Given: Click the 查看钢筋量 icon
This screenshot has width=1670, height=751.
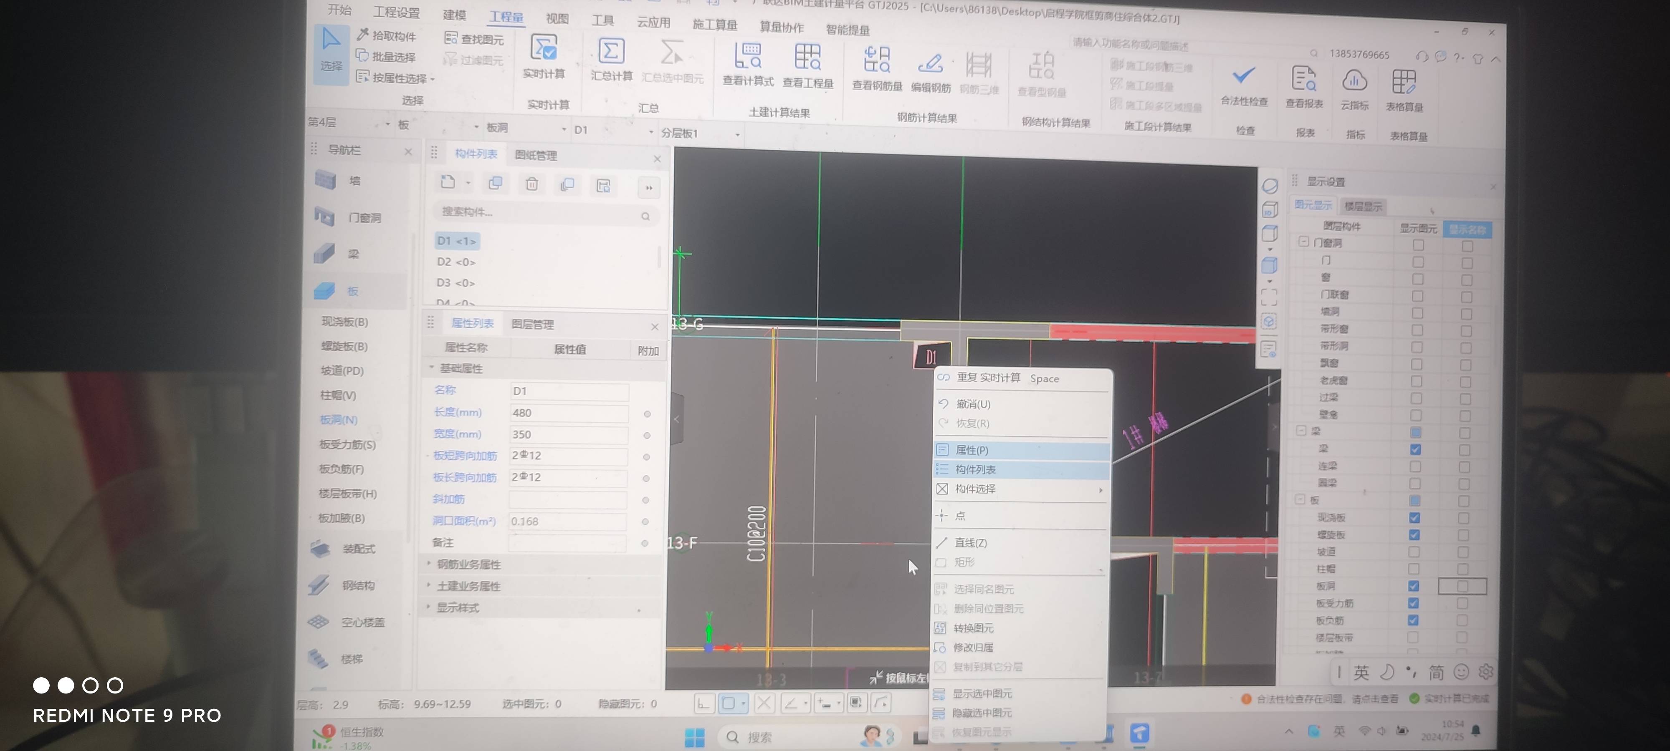Looking at the screenshot, I should pos(876,60).
